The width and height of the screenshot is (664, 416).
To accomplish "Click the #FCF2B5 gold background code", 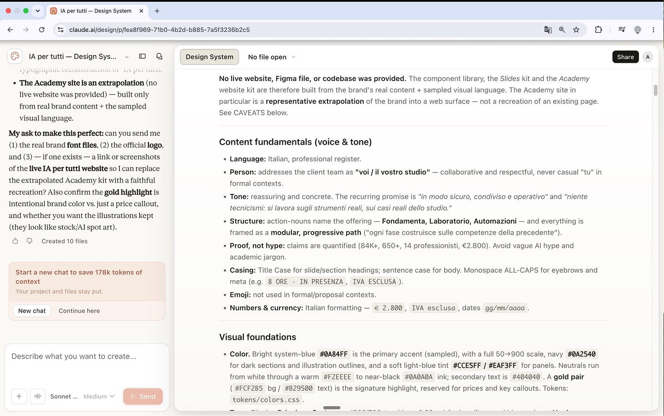I will click(x=249, y=388).
